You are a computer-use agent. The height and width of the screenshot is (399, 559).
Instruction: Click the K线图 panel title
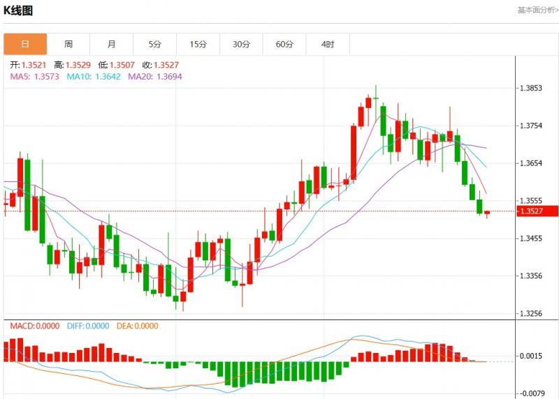pyautogui.click(x=19, y=10)
